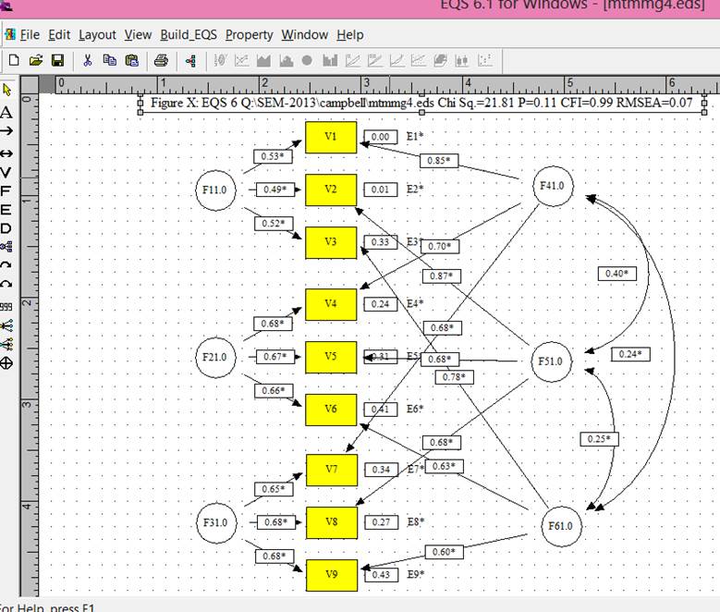Click the 0.78* path label
Image resolution: width=720 pixels, height=612 pixels.
coord(454,377)
